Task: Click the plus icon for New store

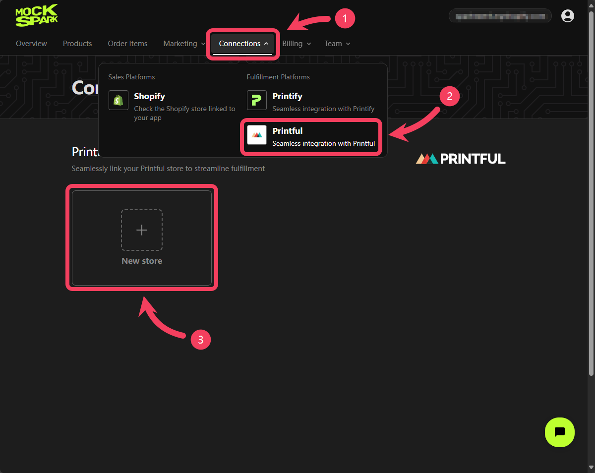Action: [x=142, y=230]
